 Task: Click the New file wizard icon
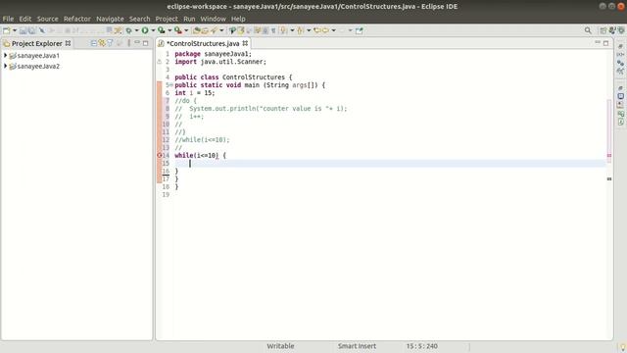pyautogui.click(x=6, y=30)
